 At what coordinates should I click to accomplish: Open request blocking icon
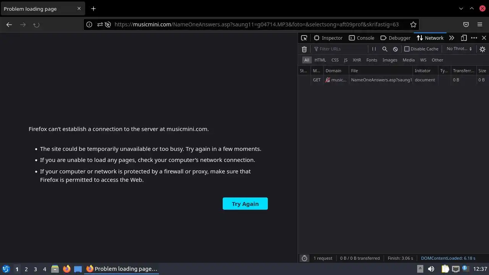395,49
